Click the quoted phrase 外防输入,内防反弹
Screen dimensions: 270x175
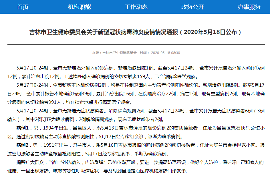click(x=82, y=162)
